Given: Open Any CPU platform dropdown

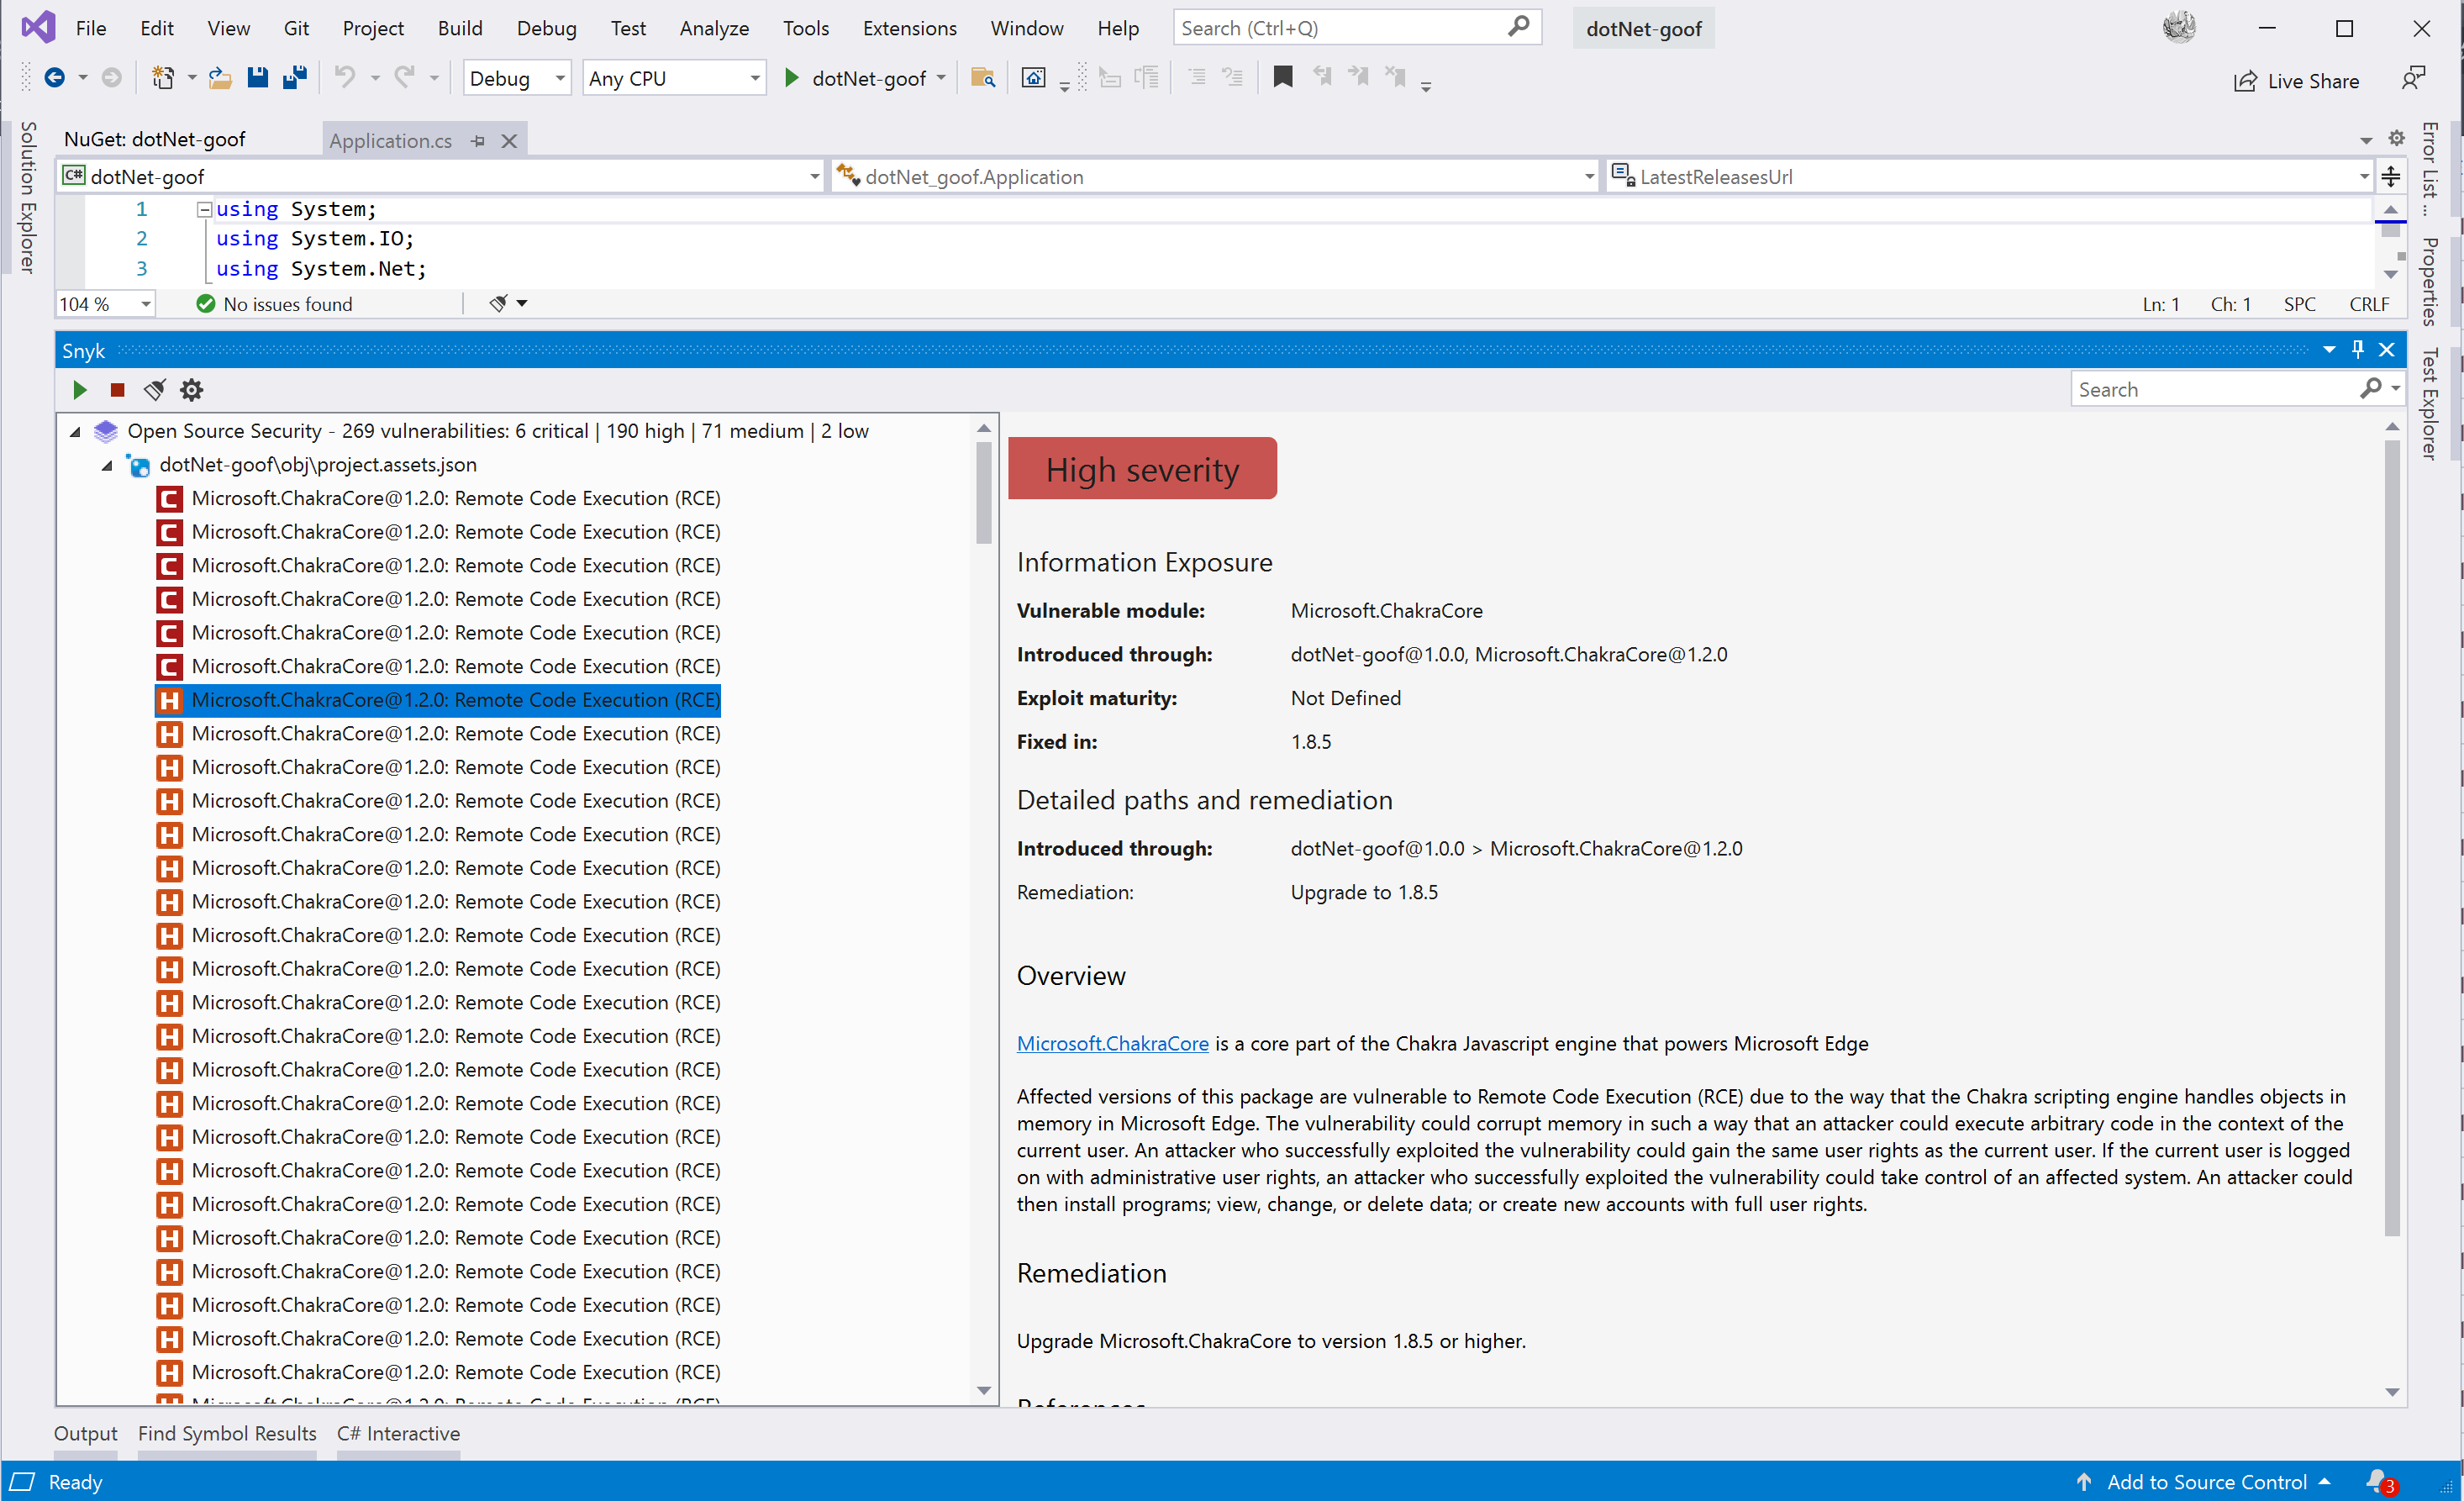Looking at the screenshot, I should 673,78.
